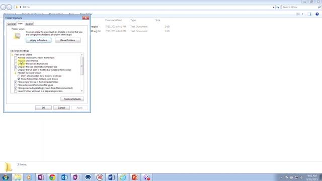Viewport: 322px width, 181px height.
Task: Collapse the Hidden files and folders node
Action: click(x=16, y=73)
